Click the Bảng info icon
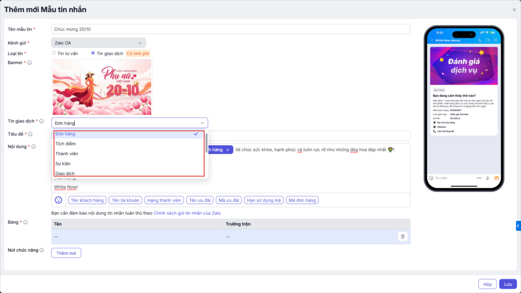The image size is (521, 293). [x=25, y=222]
